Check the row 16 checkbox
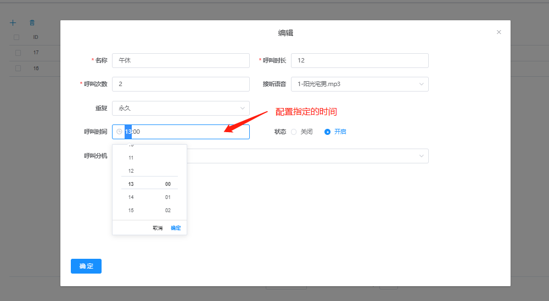Image resolution: width=549 pixels, height=301 pixels. (18, 69)
